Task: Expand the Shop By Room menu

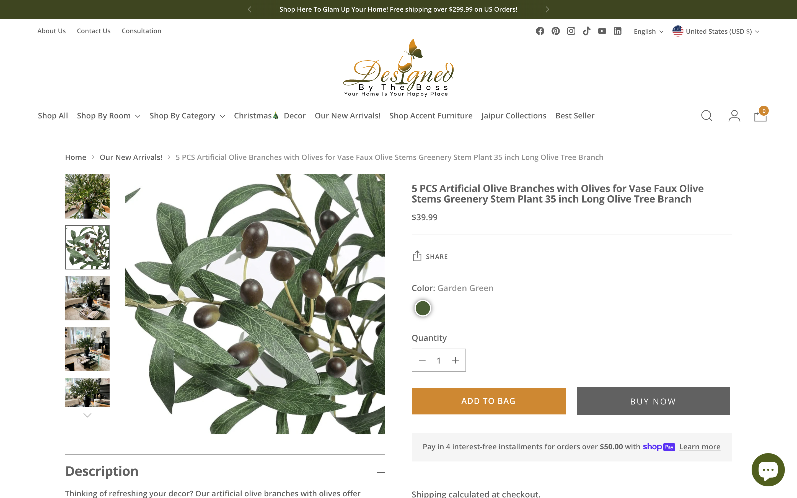Action: coord(109,116)
